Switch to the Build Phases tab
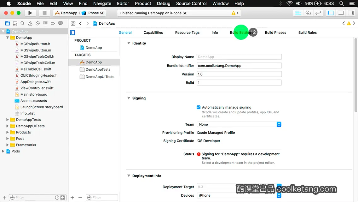Screen dimensions: 358x202 coord(275,33)
